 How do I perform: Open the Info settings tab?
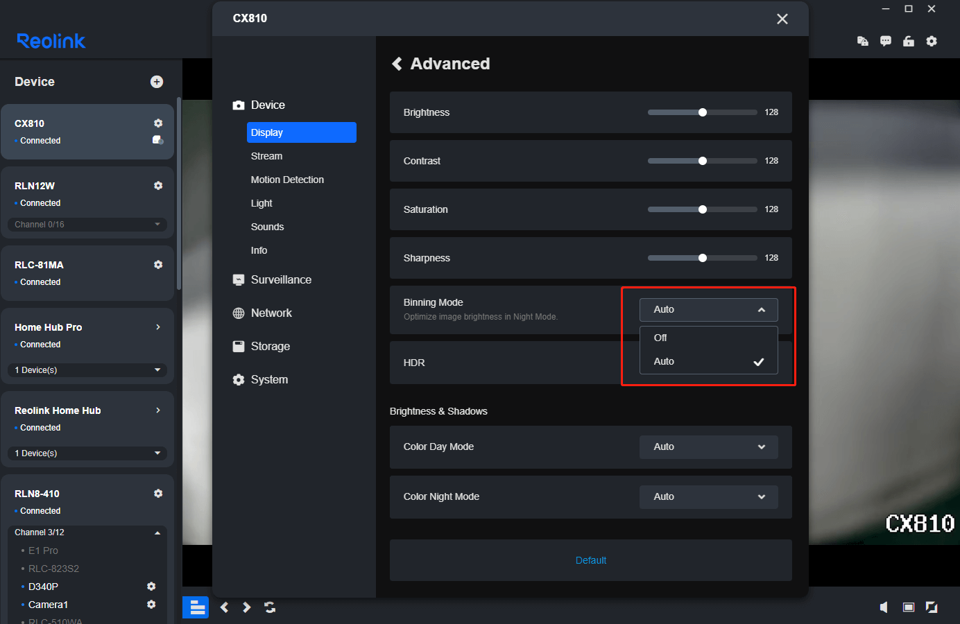pyautogui.click(x=259, y=250)
